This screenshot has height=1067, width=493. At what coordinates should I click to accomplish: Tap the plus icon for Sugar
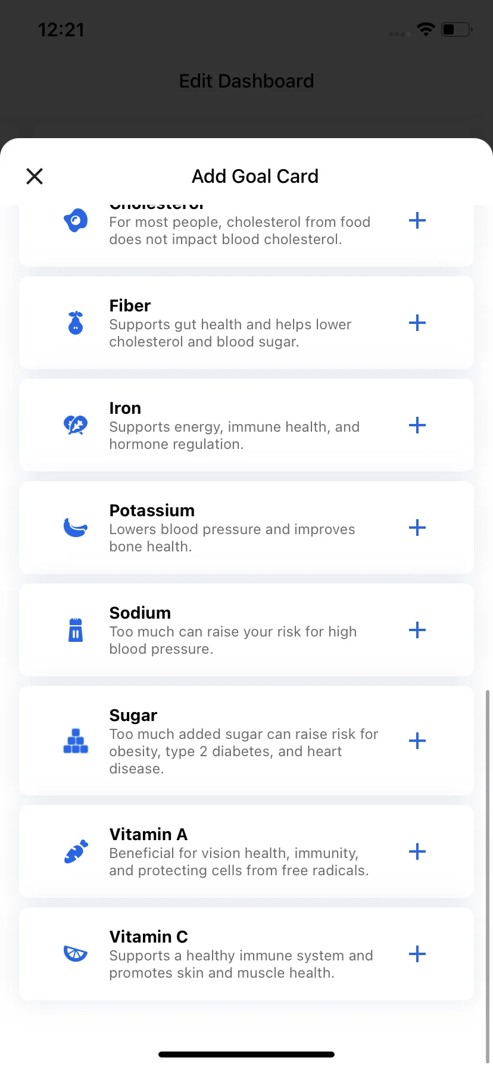(417, 741)
